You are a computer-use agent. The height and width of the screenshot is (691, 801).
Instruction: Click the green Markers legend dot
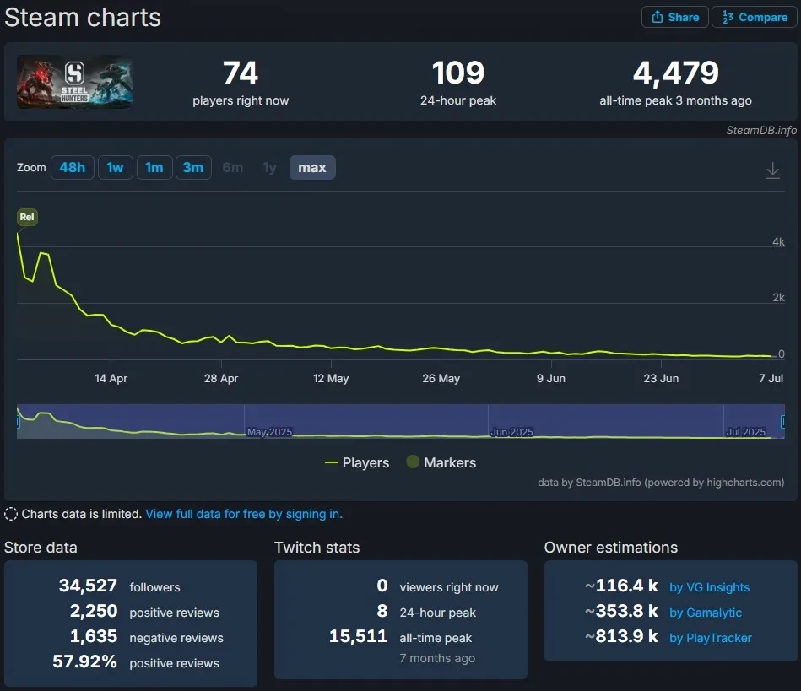pos(413,462)
